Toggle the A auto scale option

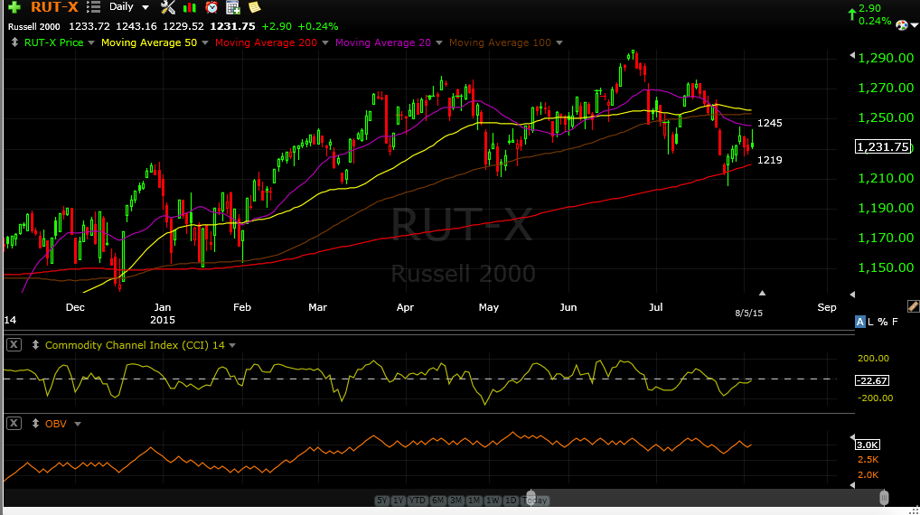[x=859, y=322]
